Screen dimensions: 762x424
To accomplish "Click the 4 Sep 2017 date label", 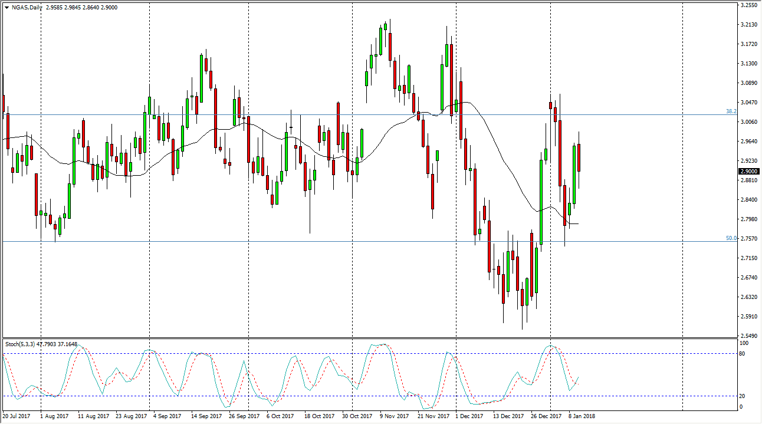I will [x=167, y=416].
